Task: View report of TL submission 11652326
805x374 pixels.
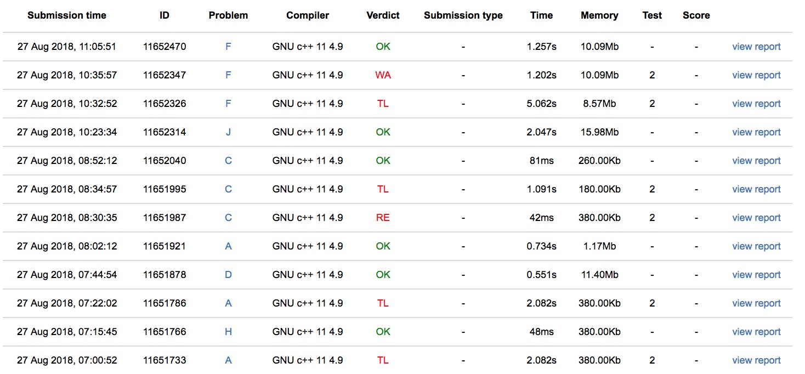Action: 756,104
